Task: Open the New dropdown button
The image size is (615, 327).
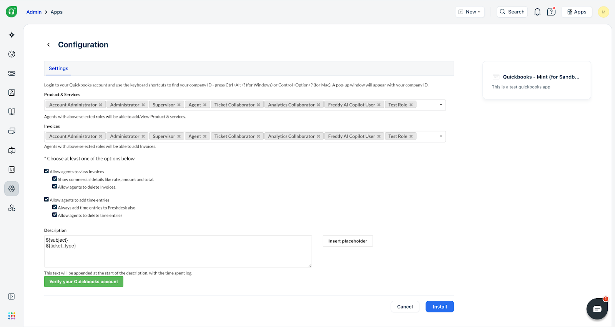Action: pos(470,12)
